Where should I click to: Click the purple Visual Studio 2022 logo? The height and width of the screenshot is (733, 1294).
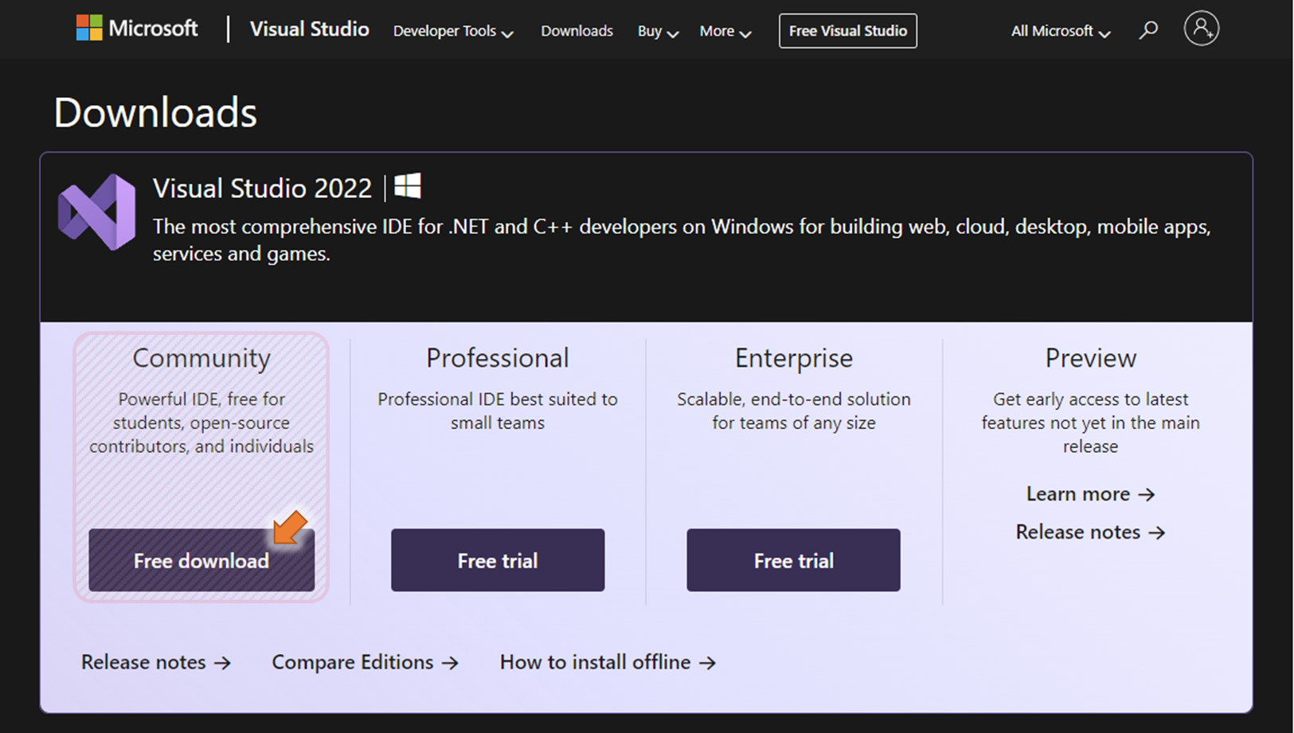point(97,212)
